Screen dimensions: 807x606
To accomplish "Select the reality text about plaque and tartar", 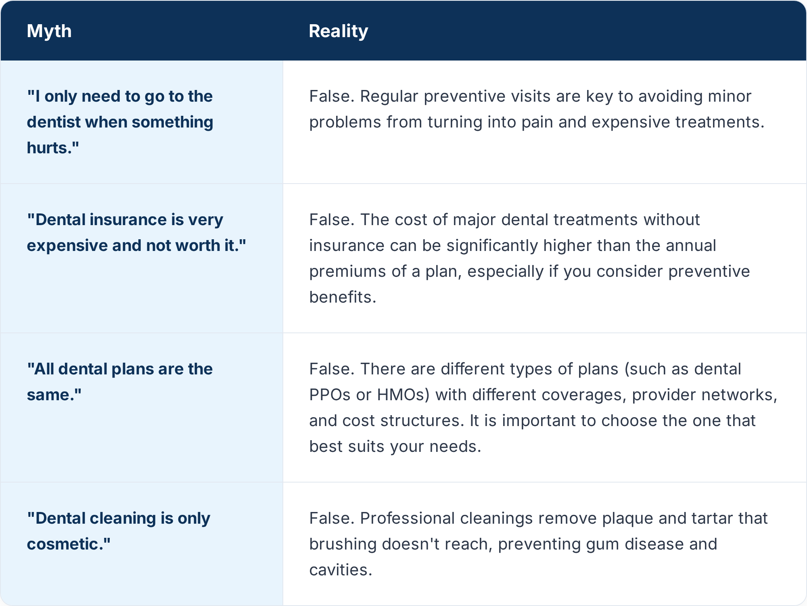I will (x=538, y=544).
